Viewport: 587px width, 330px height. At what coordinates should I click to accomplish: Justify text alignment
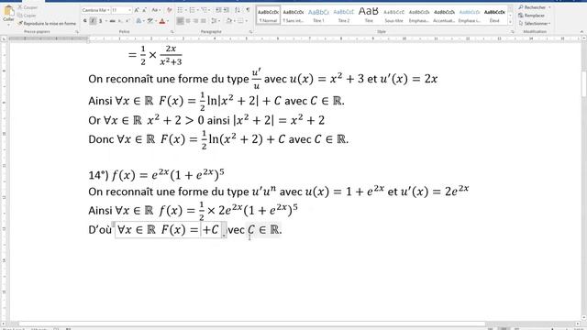[x=204, y=21]
